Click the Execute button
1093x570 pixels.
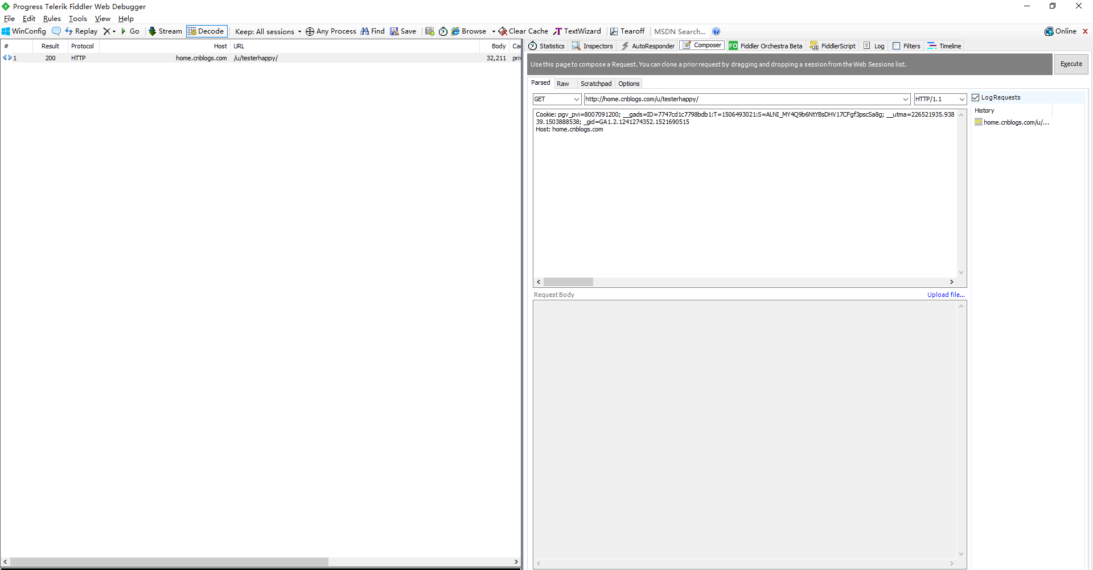click(x=1071, y=64)
